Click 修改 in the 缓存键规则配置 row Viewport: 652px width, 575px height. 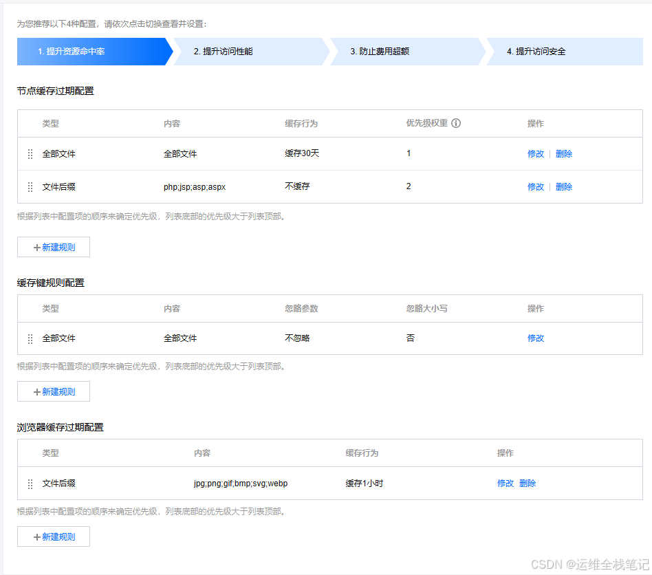click(536, 338)
